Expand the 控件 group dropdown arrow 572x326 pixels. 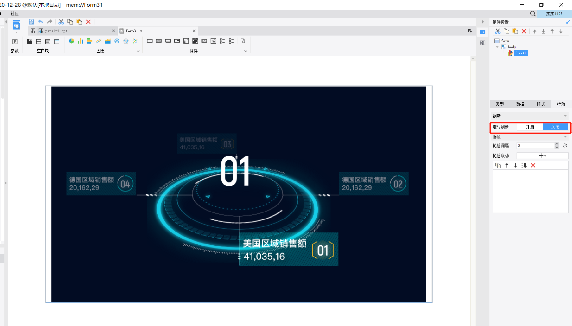[x=246, y=51]
